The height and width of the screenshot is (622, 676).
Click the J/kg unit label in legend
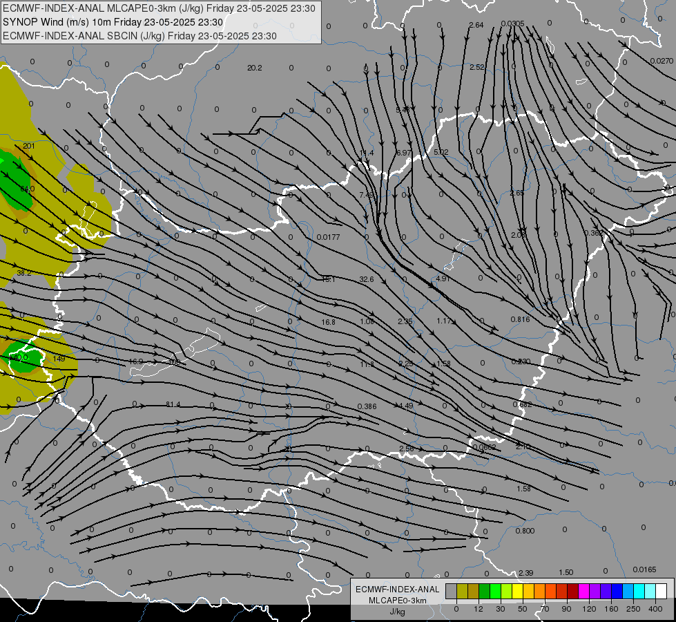398,612
